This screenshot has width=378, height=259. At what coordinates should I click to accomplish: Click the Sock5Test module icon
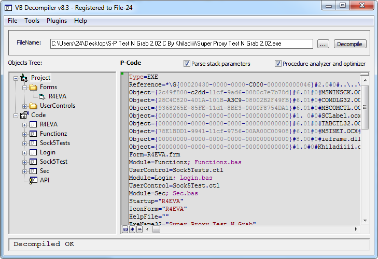point(33,162)
